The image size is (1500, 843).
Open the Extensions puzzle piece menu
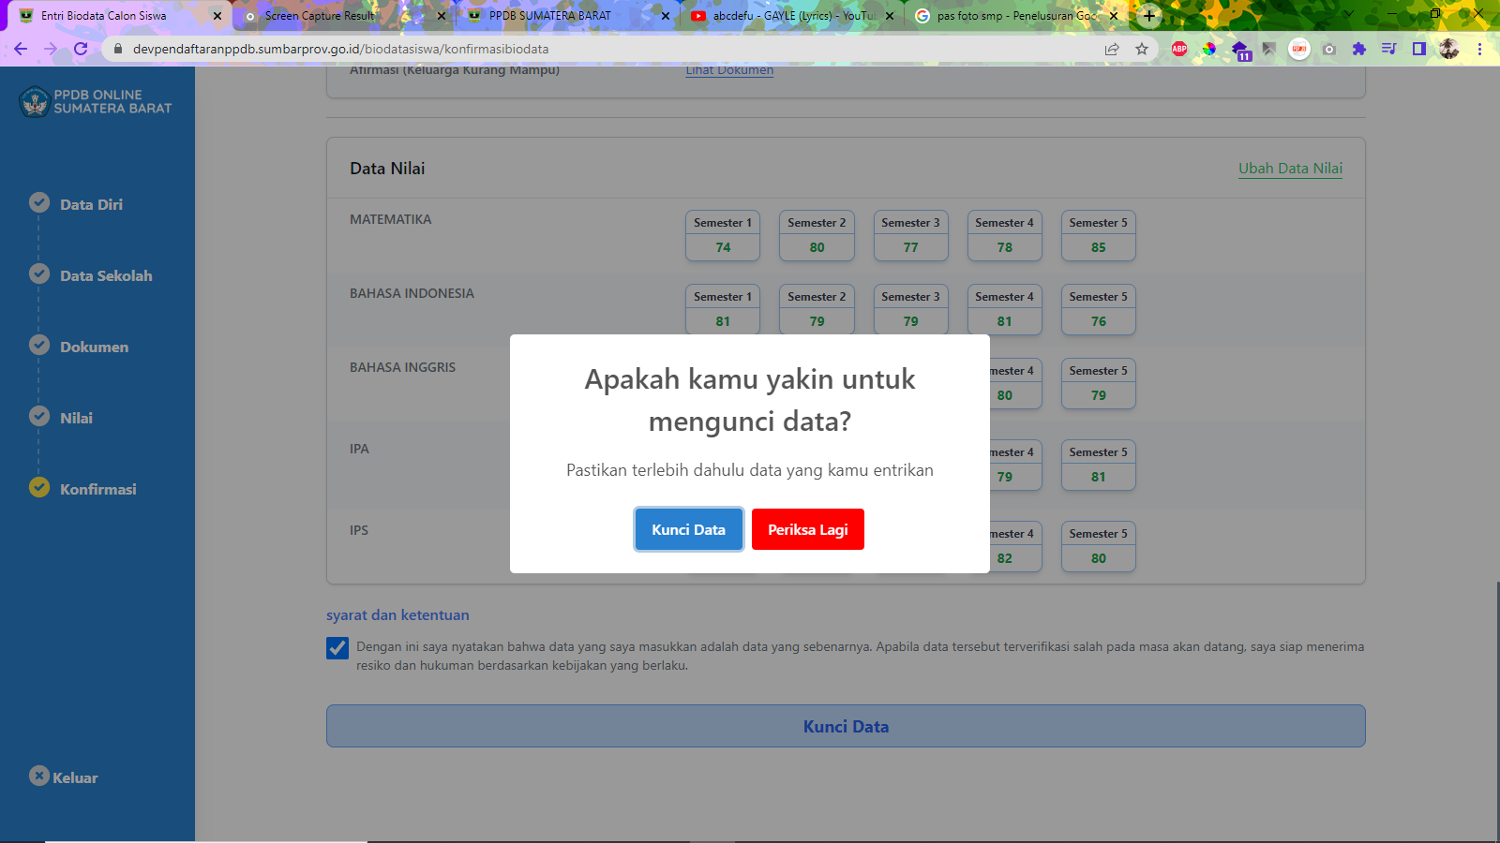[1359, 49]
